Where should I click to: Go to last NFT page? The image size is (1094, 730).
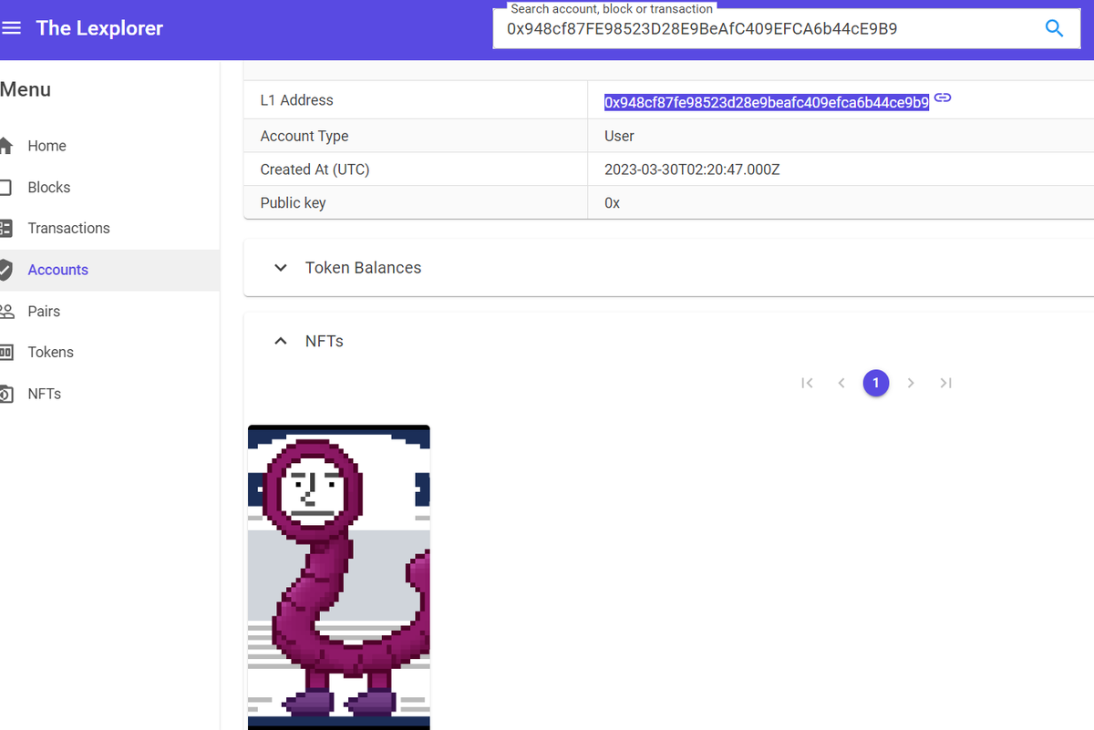[x=945, y=383]
